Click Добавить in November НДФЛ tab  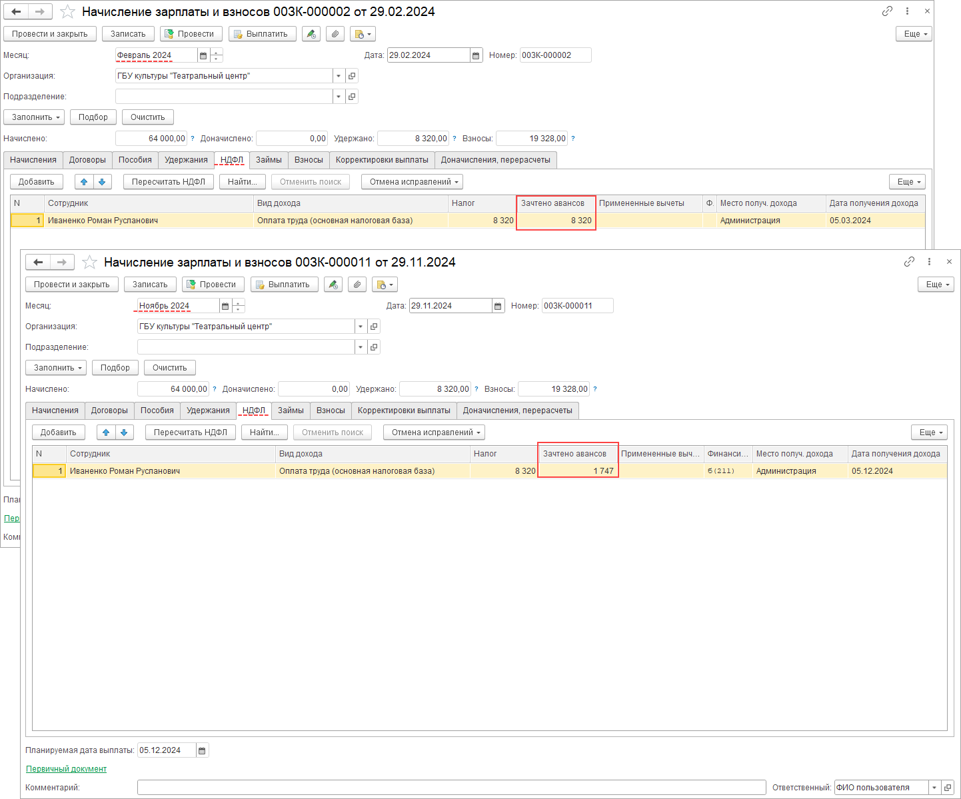[x=59, y=432]
